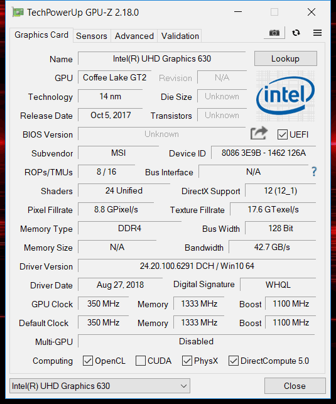Click the Device ID value field

point(264,153)
